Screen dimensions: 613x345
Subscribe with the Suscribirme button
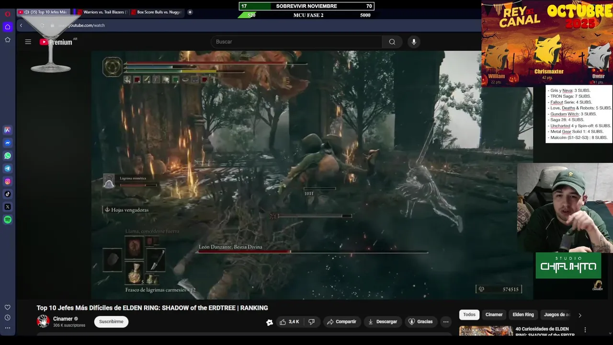click(x=111, y=322)
